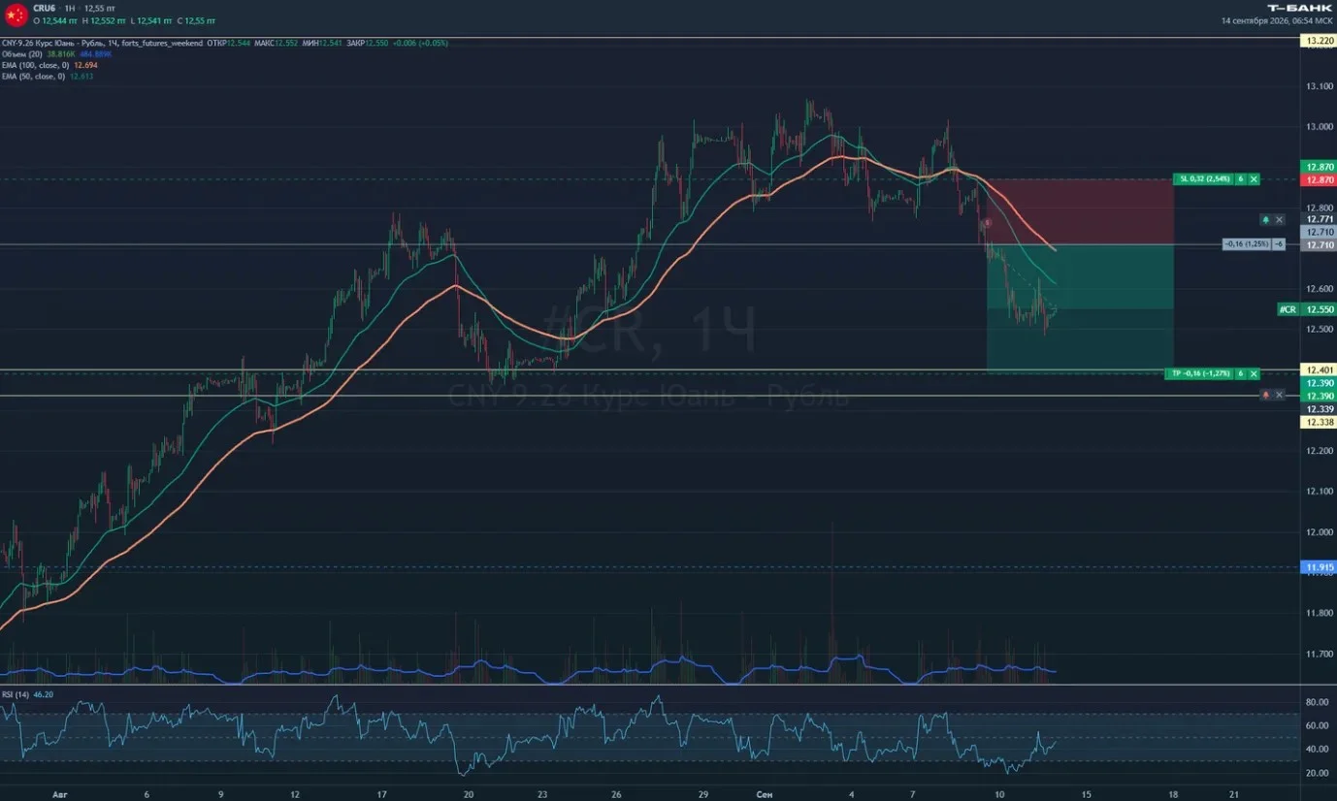The width and height of the screenshot is (1337, 801).
Task: Cancel the SL stop-loss order with its X
Action: (1254, 179)
